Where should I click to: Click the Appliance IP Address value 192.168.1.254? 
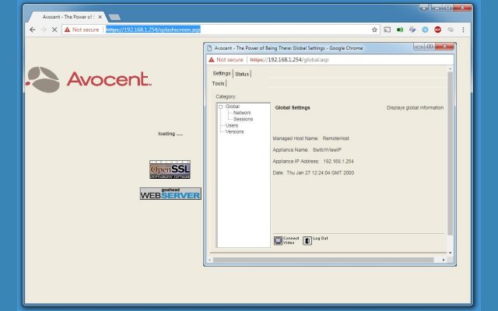pos(338,161)
